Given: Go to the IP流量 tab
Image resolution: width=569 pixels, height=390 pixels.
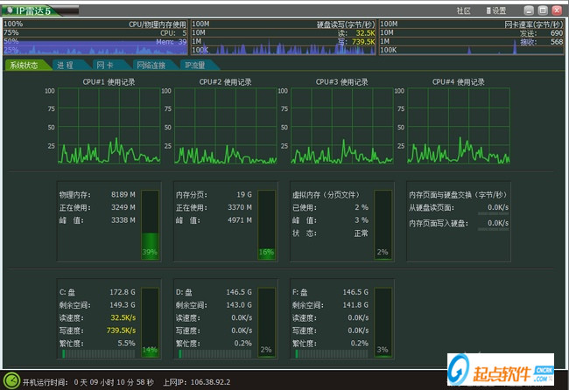Looking at the screenshot, I should tap(195, 66).
